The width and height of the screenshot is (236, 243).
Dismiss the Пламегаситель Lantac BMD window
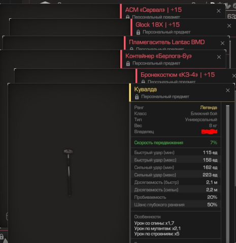click(222, 43)
